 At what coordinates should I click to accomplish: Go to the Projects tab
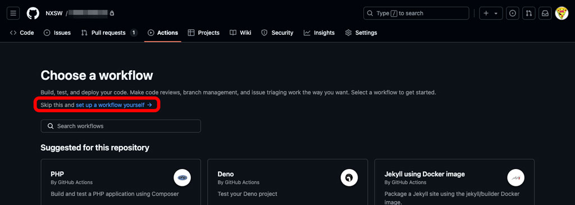click(x=203, y=33)
